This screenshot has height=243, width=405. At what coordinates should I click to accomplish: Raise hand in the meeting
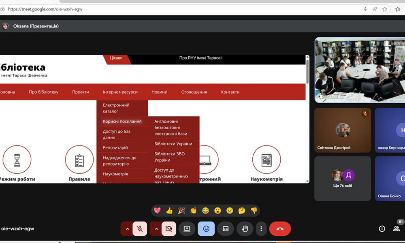pos(245,228)
